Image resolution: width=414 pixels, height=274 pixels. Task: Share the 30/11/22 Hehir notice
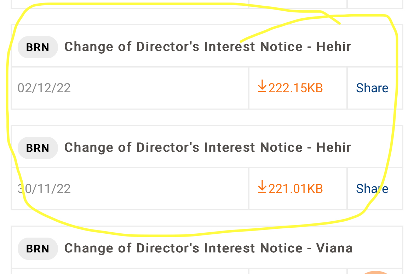(372, 188)
